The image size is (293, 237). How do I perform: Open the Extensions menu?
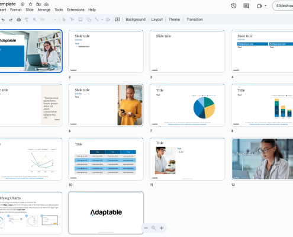click(76, 9)
